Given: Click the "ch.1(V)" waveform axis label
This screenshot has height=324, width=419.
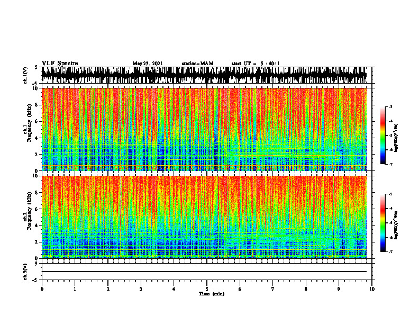Looking at the screenshot, I should pos(25,75).
